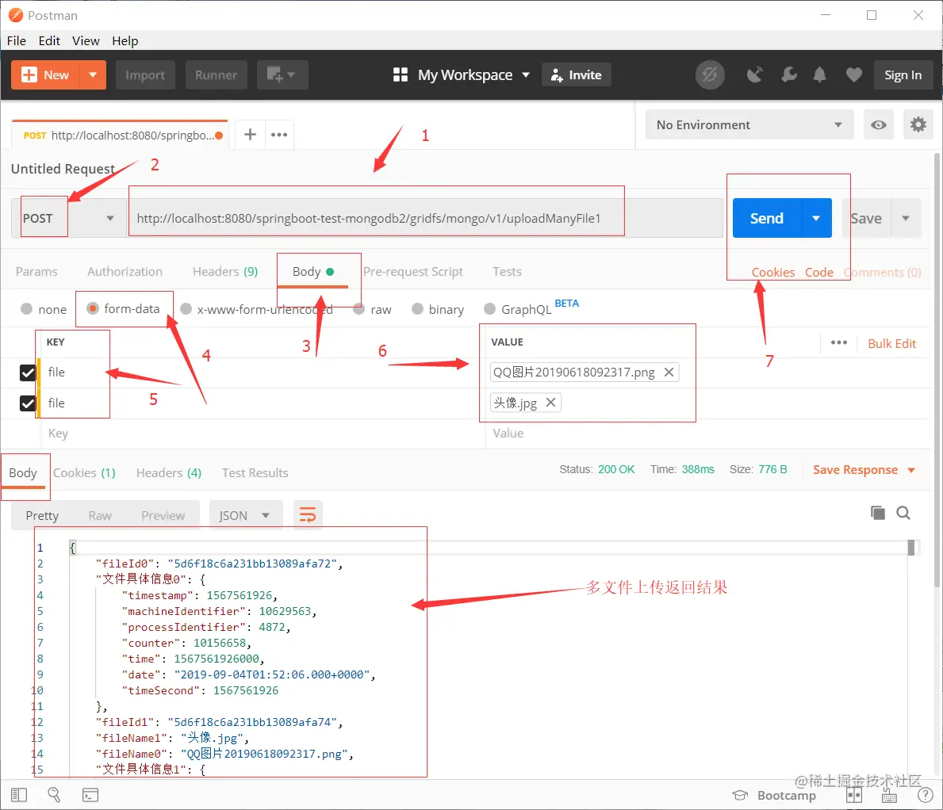Open the New dropdown arrow
Screen dimensions: 943x810
[x=93, y=75]
